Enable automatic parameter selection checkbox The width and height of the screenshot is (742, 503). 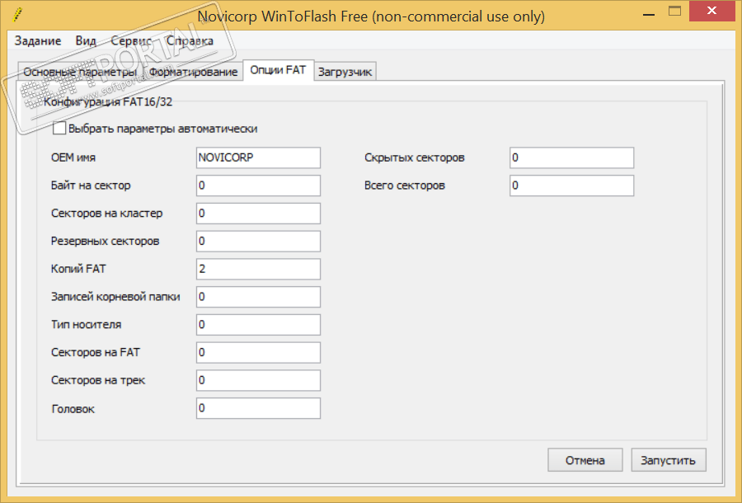pos(59,129)
